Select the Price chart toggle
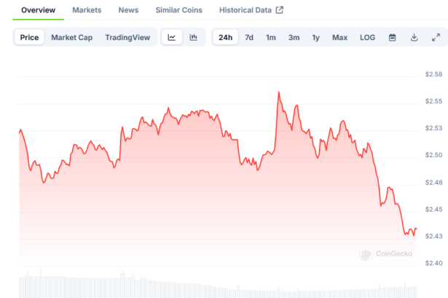The height and width of the screenshot is (298, 448). (30, 37)
